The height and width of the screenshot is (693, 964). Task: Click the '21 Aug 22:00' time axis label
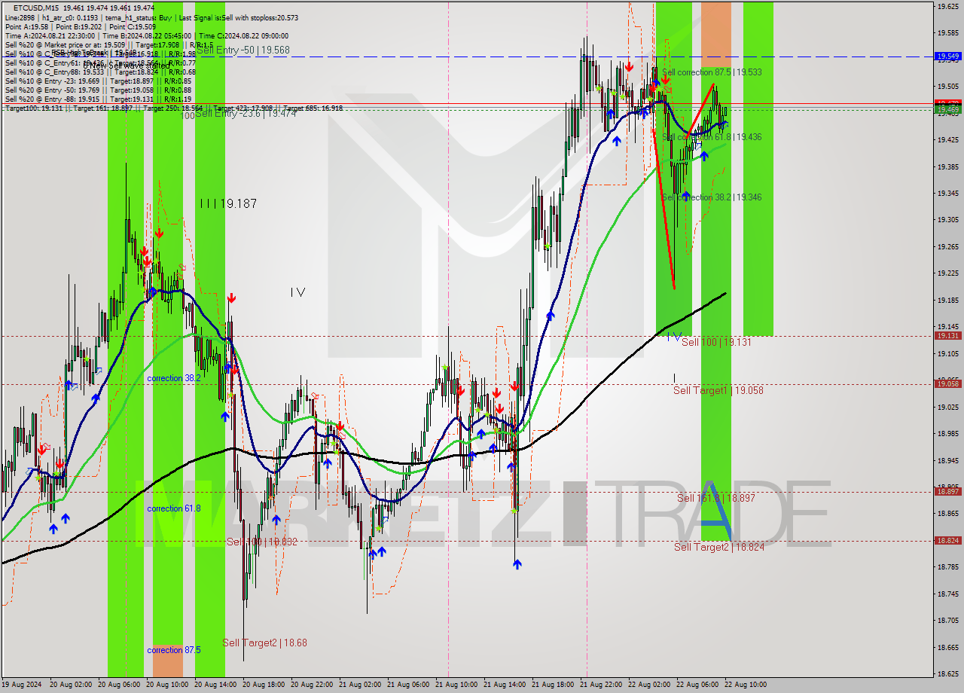coord(601,685)
